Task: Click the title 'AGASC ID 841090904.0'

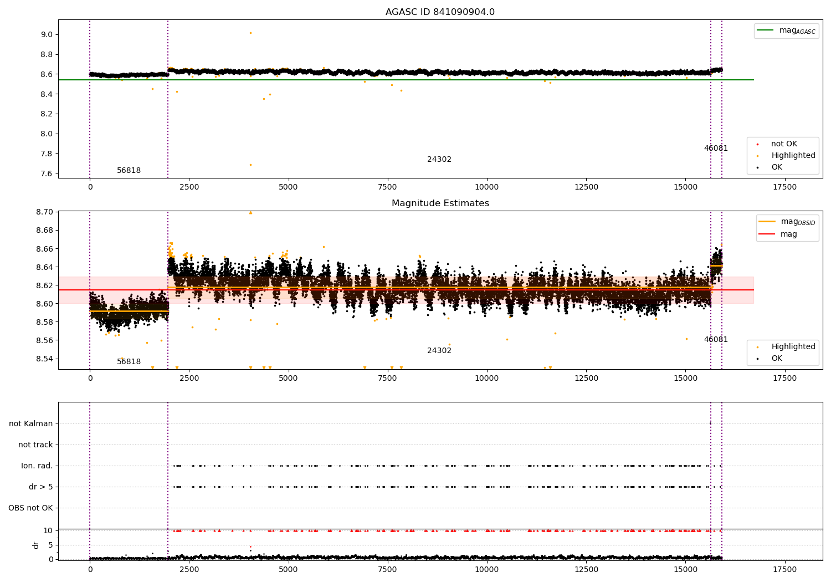Action: point(440,12)
